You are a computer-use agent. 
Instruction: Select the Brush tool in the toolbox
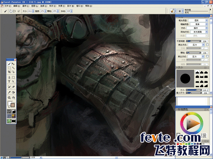[9, 64]
